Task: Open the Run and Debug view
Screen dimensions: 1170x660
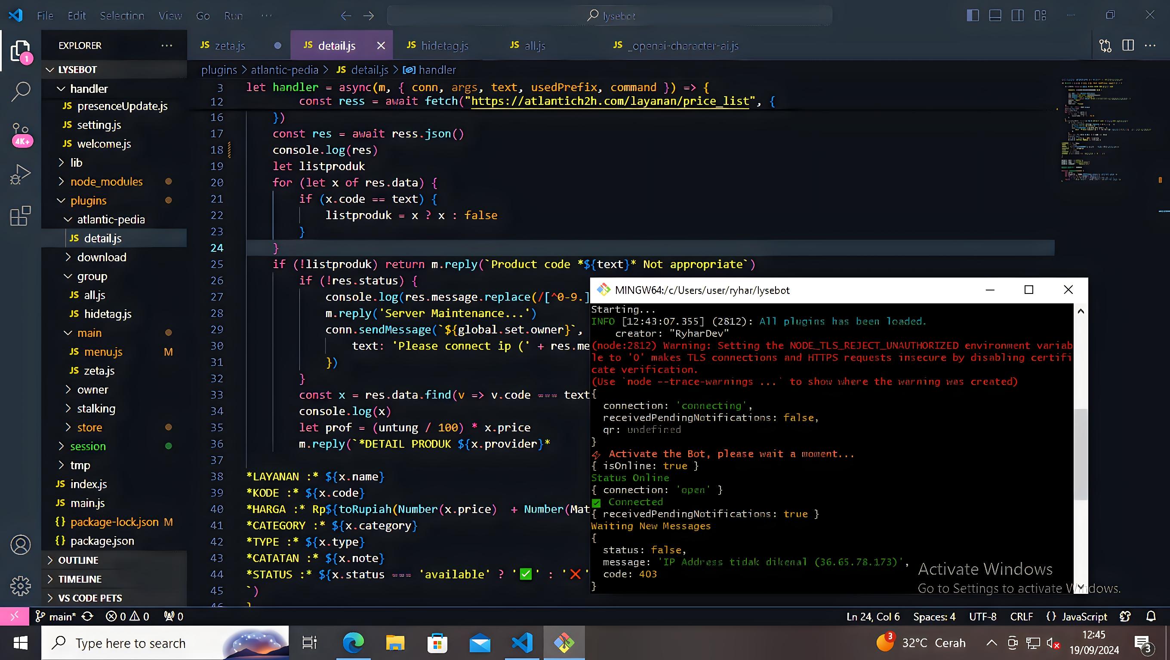Action: pyautogui.click(x=21, y=174)
